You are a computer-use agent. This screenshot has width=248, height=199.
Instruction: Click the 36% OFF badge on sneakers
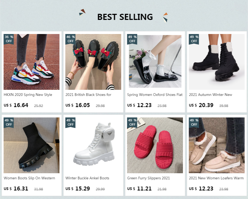click(x=9, y=39)
